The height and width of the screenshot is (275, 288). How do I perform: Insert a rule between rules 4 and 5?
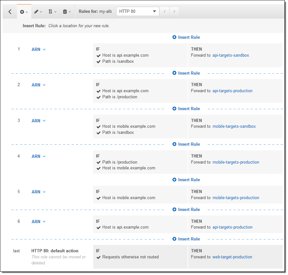click(186, 180)
